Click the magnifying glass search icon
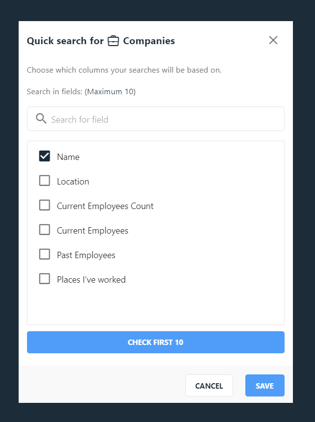This screenshot has width=315, height=422. (41, 118)
